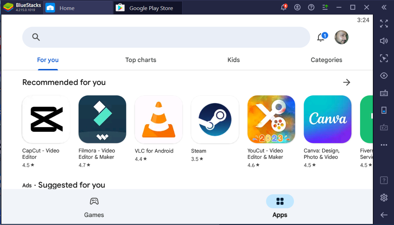Open BlueStacks help question mark in title bar
394x225 pixels.
(x=311, y=7)
